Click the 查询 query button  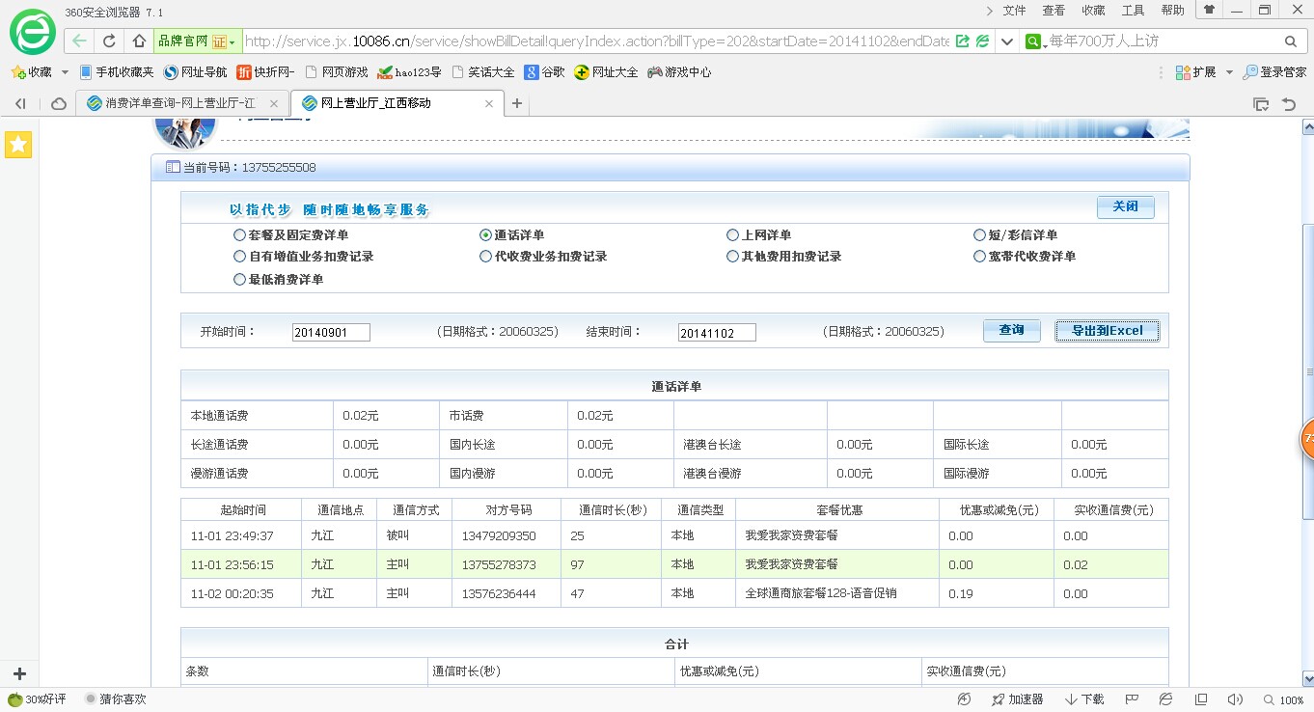(1011, 330)
